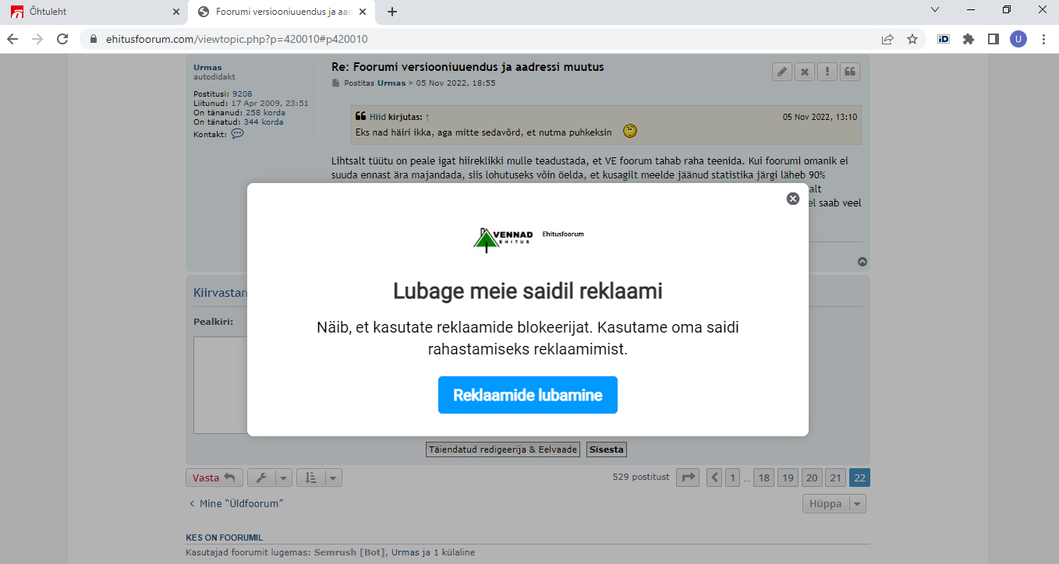Report post via exclamation icon
Screen dimensions: 1059x564
pyautogui.click(x=827, y=72)
